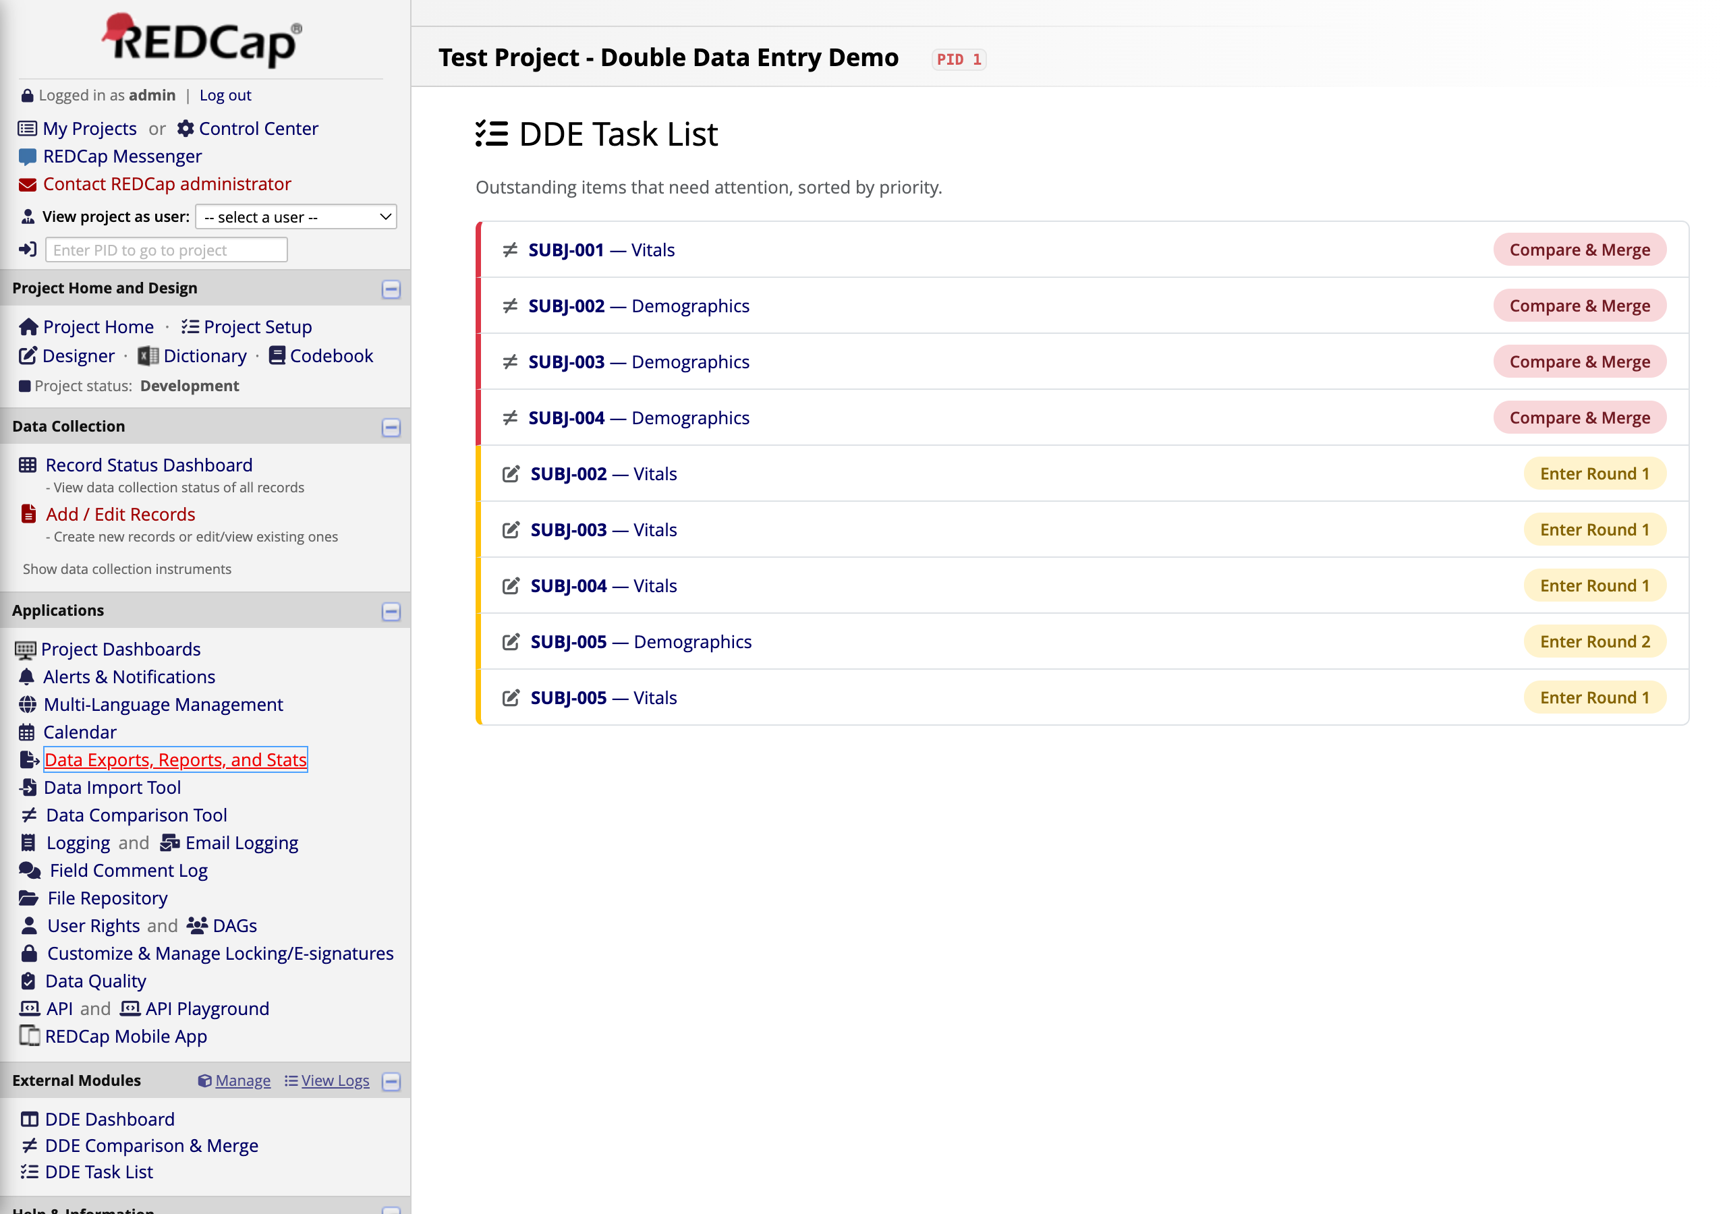
Task: Click the DDE Dashboard columns icon
Action: click(x=29, y=1119)
